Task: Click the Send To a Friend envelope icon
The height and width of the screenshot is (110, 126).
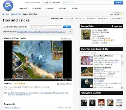Action: (x=58, y=84)
